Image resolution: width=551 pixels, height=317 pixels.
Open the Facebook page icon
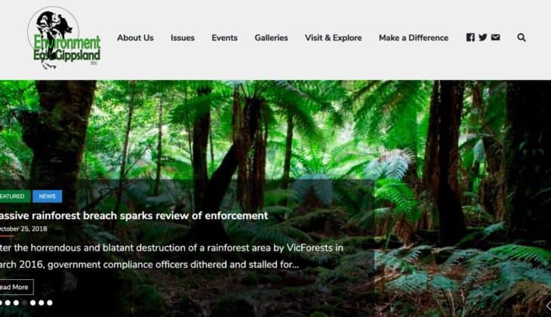470,37
